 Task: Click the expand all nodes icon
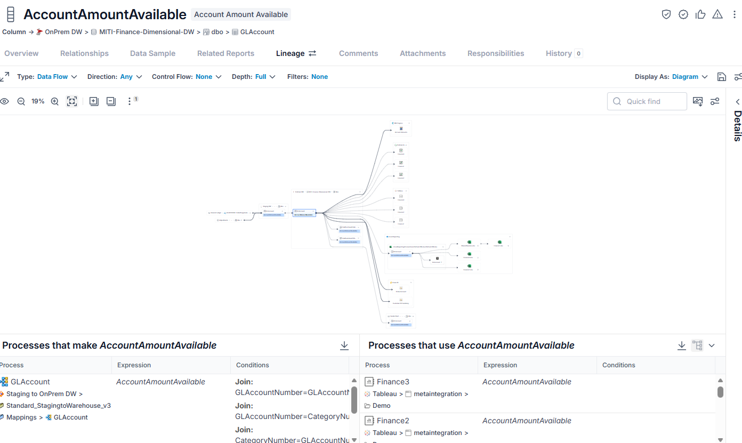[x=94, y=101]
